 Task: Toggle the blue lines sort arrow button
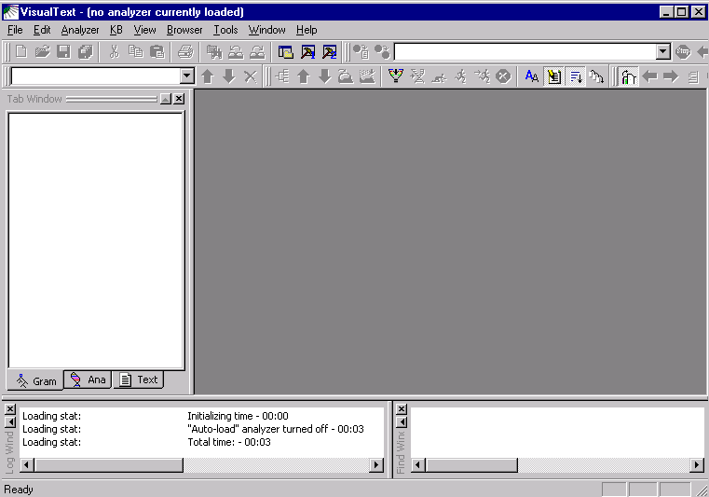[576, 76]
